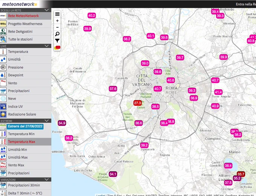This screenshot has height=196, width=256.
Task: Click the Estremi del 27/06/2022 date button
Action: point(25,126)
